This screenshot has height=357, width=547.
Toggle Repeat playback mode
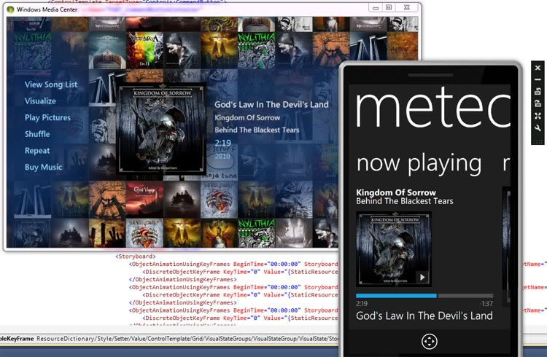37,151
